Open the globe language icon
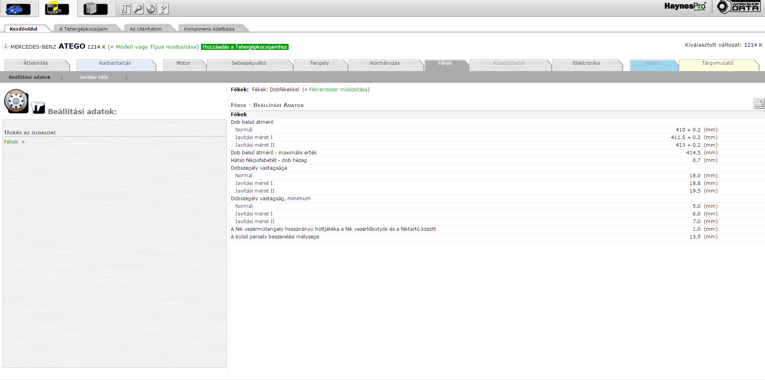The height and width of the screenshot is (380, 765). tap(151, 9)
